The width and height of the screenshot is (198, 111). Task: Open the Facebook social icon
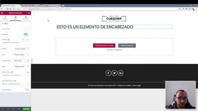coord(108,73)
